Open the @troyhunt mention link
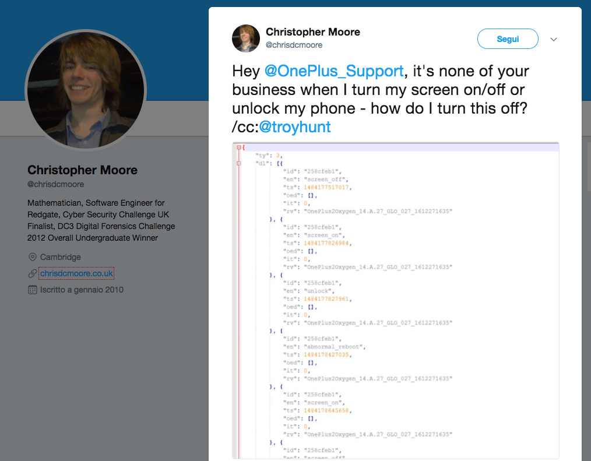The width and height of the screenshot is (591, 461). 295,126
